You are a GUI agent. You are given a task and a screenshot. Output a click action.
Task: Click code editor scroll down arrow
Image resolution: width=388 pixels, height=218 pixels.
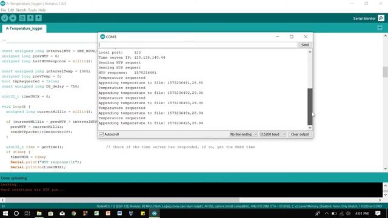coord(386,168)
